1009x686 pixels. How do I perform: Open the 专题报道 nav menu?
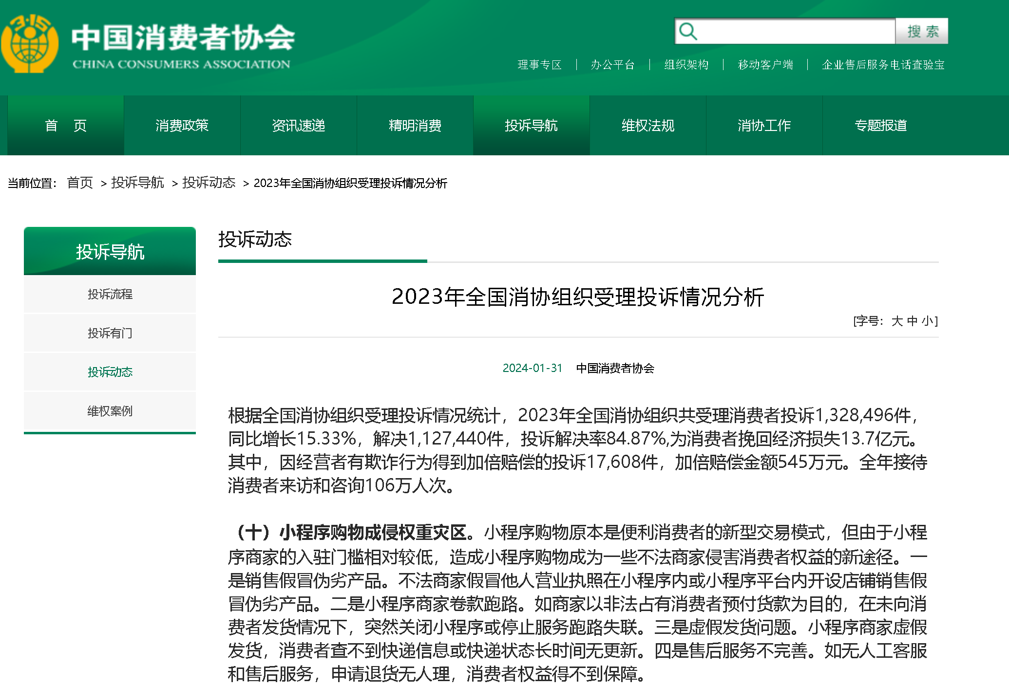(880, 126)
